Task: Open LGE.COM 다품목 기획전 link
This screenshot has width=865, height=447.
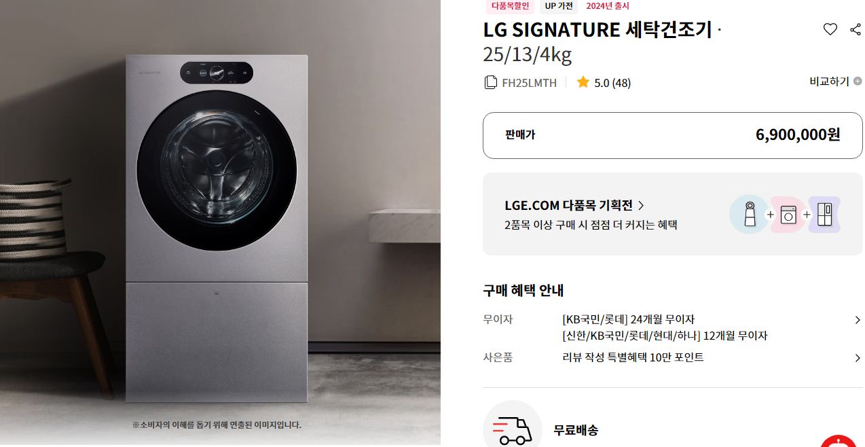Action: (574, 205)
